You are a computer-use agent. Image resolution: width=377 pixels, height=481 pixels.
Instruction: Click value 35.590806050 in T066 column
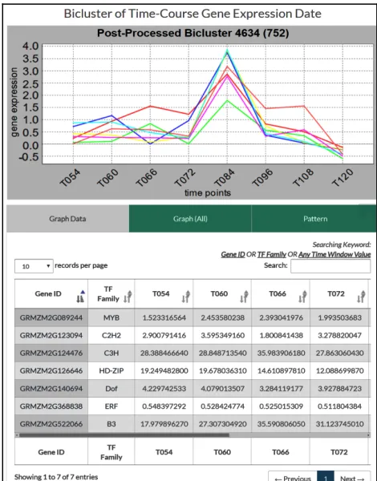click(281, 424)
